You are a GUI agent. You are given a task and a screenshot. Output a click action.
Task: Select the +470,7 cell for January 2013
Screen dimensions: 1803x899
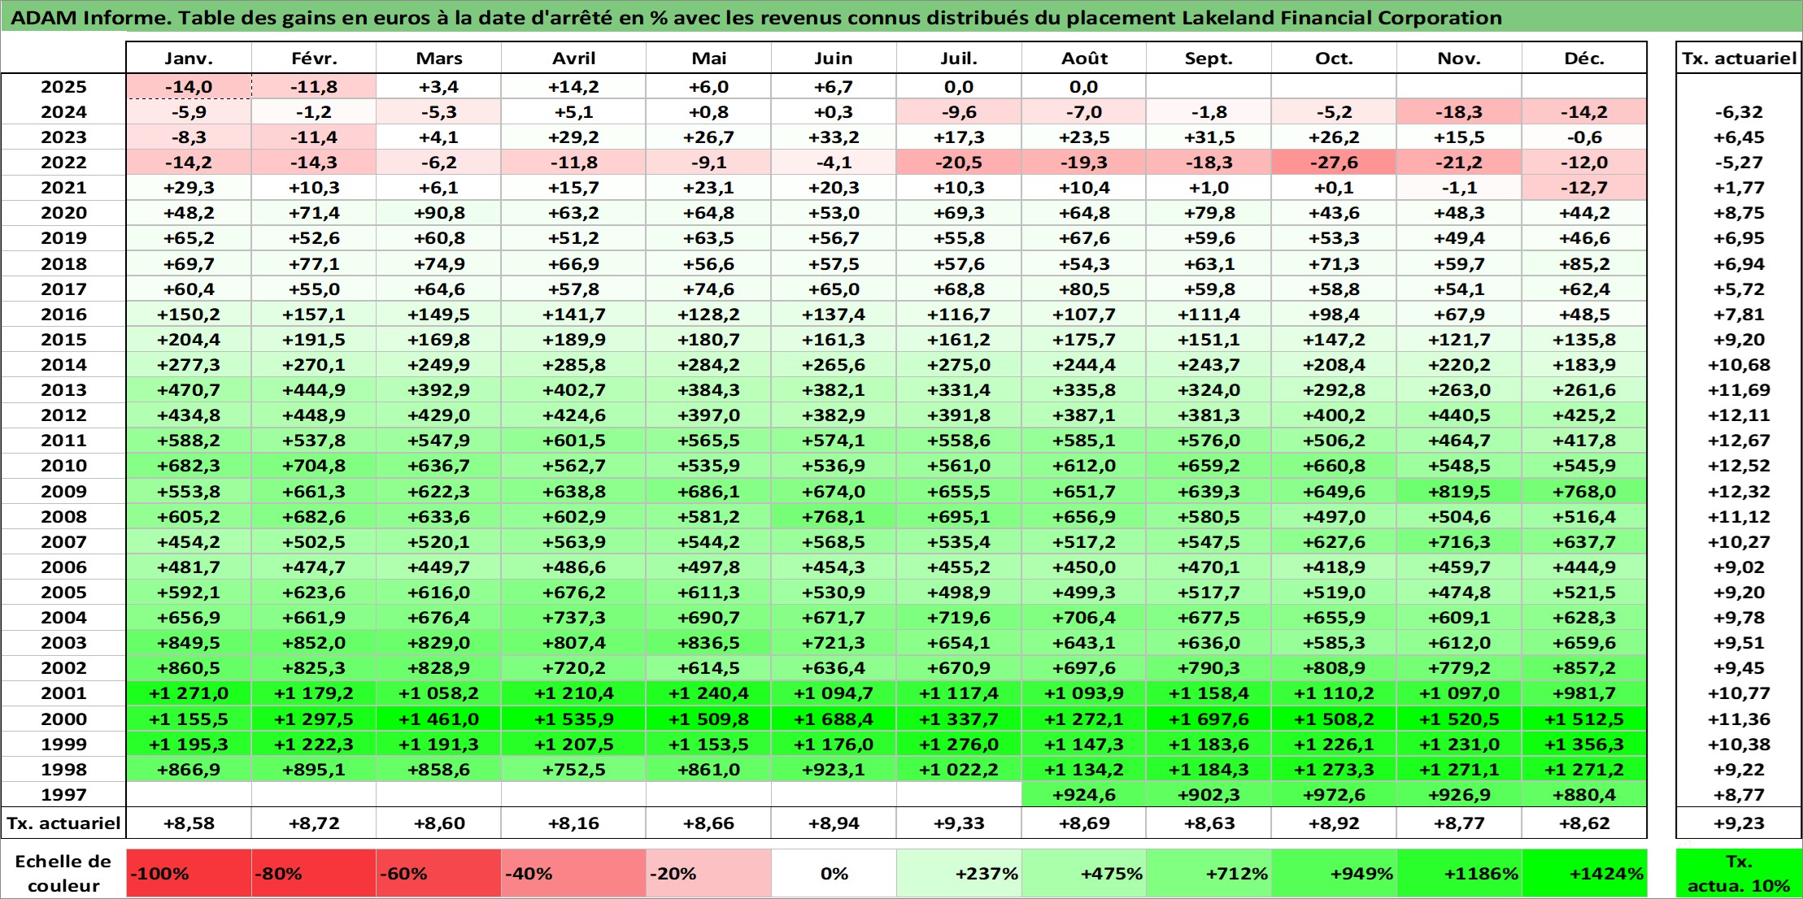[189, 390]
